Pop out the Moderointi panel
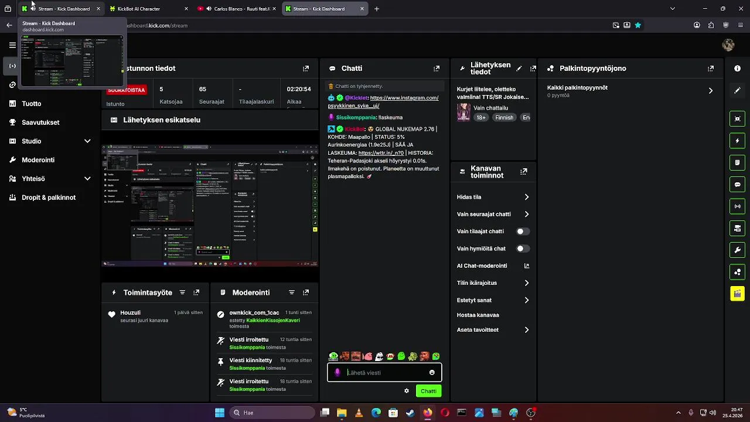Image resolution: width=750 pixels, height=422 pixels. click(x=306, y=292)
